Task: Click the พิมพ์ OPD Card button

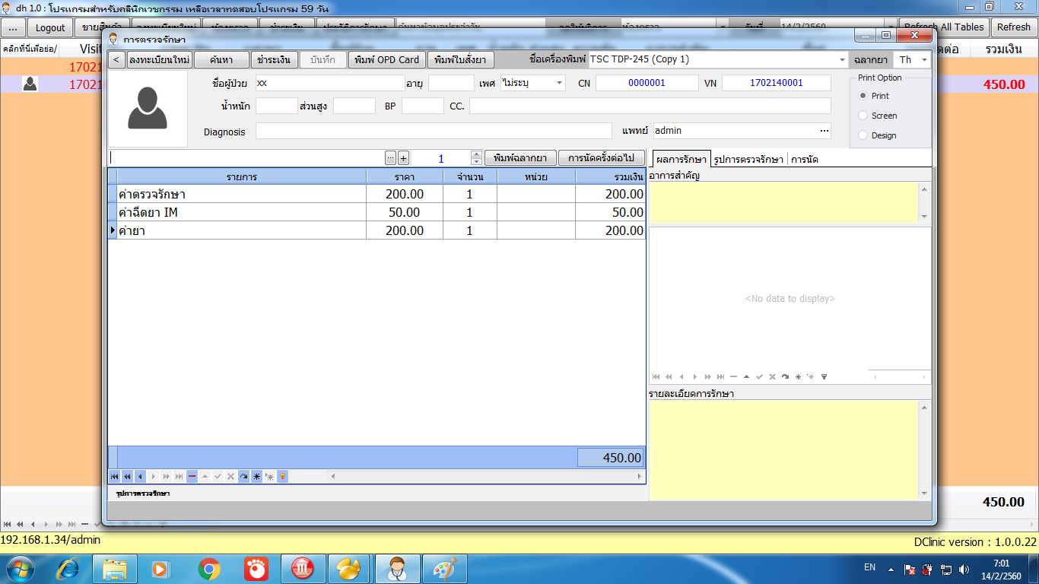Action: tap(387, 59)
